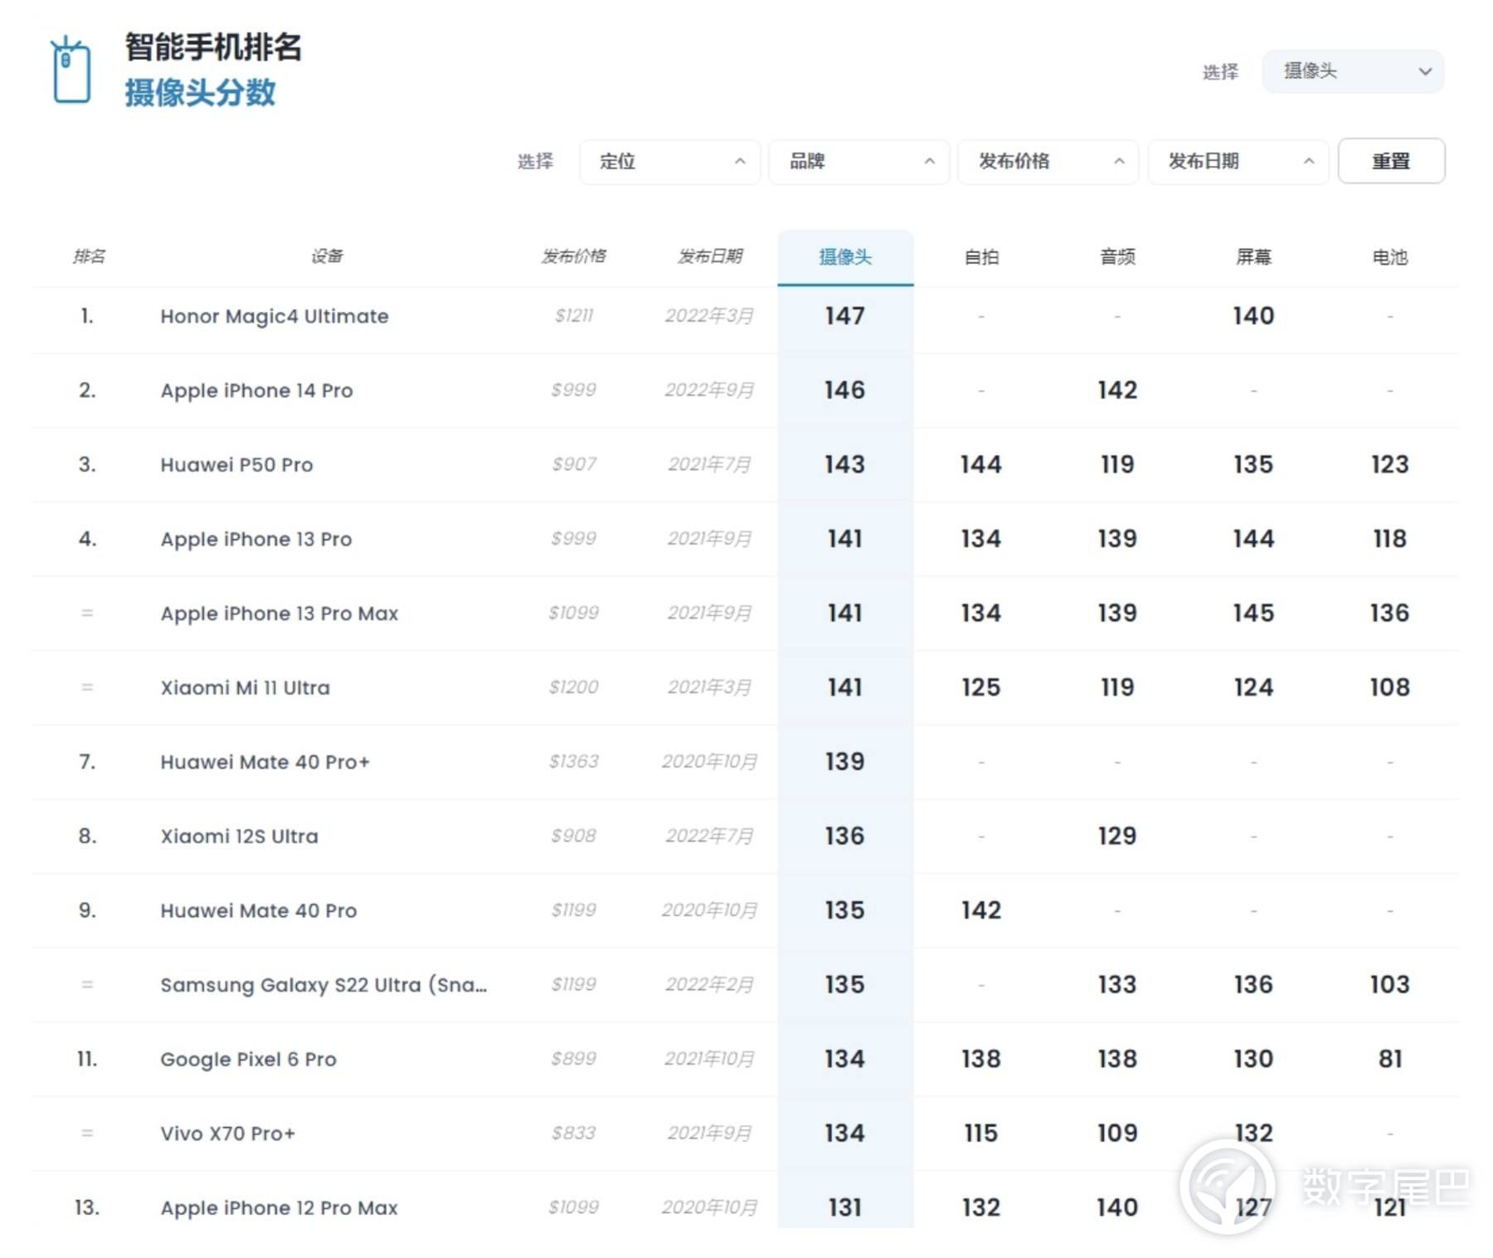Click audio score 142 for iPhone 14 Pro

(x=1117, y=390)
